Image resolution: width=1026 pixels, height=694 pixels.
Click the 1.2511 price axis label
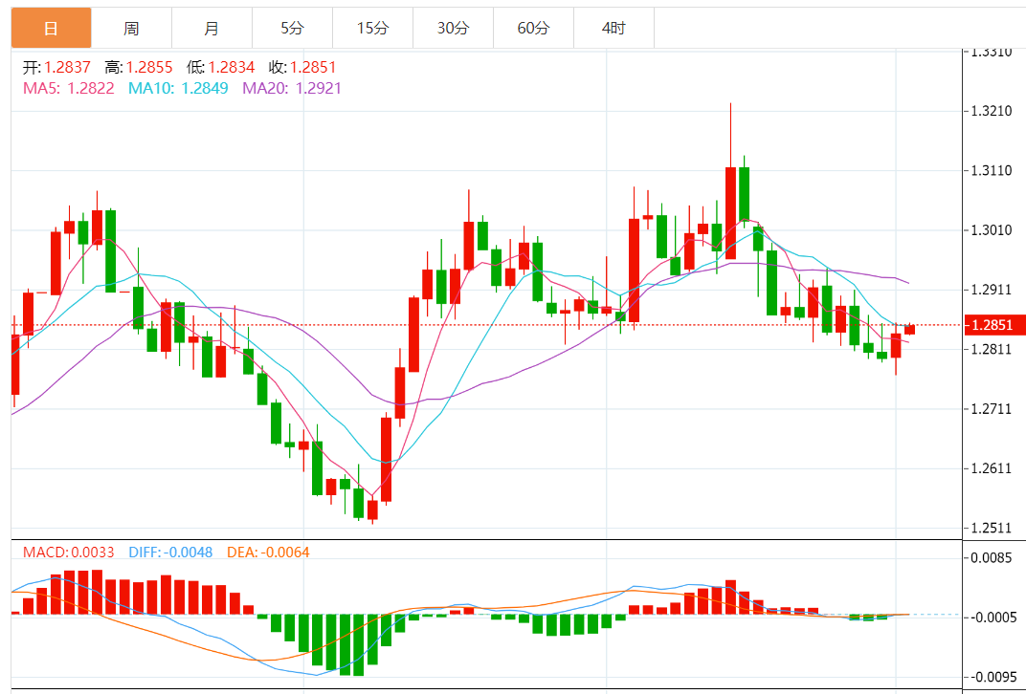[993, 528]
